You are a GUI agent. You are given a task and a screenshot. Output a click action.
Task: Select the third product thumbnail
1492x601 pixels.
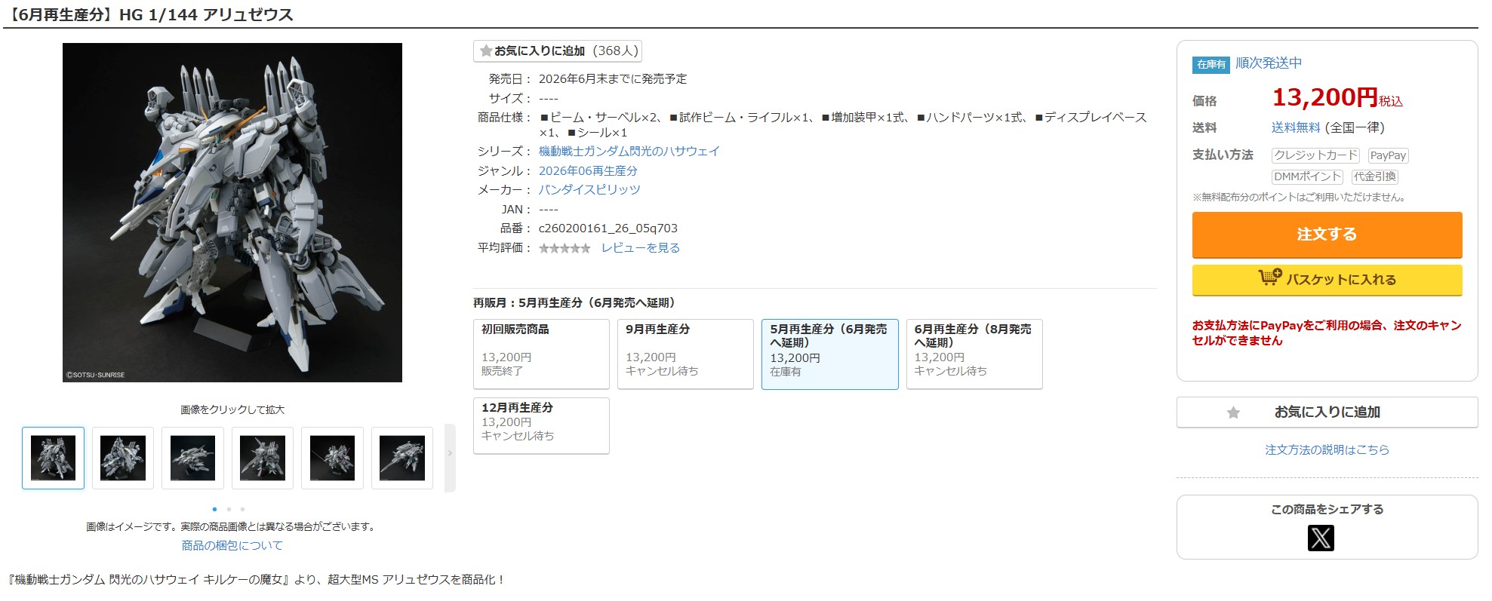(x=192, y=458)
